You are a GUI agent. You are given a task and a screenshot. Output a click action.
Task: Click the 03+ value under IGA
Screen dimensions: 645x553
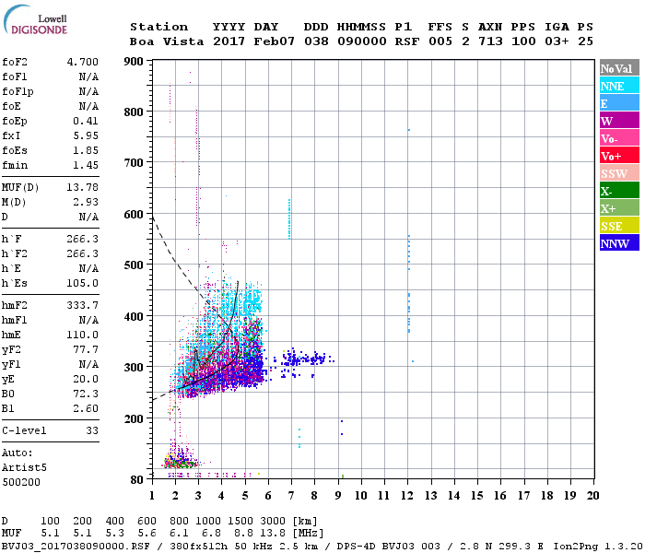pos(557,41)
